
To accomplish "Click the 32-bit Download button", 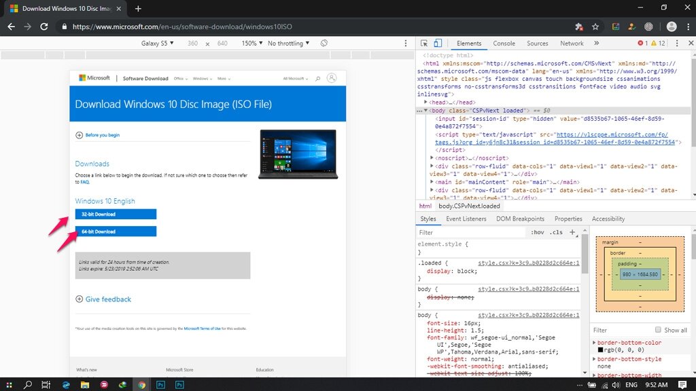I will point(116,214).
